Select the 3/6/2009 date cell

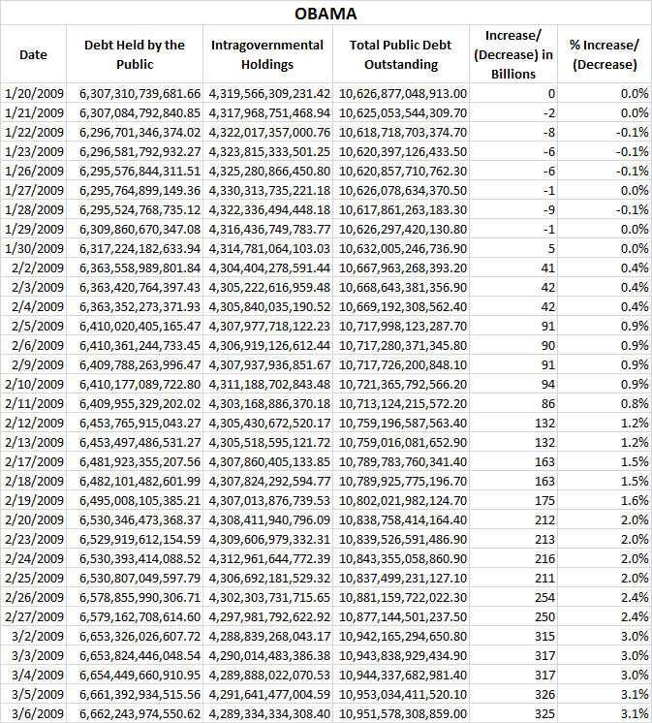33,713
